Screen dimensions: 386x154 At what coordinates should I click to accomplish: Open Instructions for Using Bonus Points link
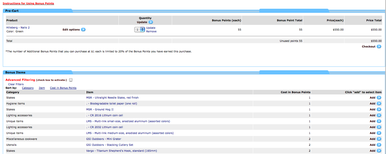[x=28, y=3]
